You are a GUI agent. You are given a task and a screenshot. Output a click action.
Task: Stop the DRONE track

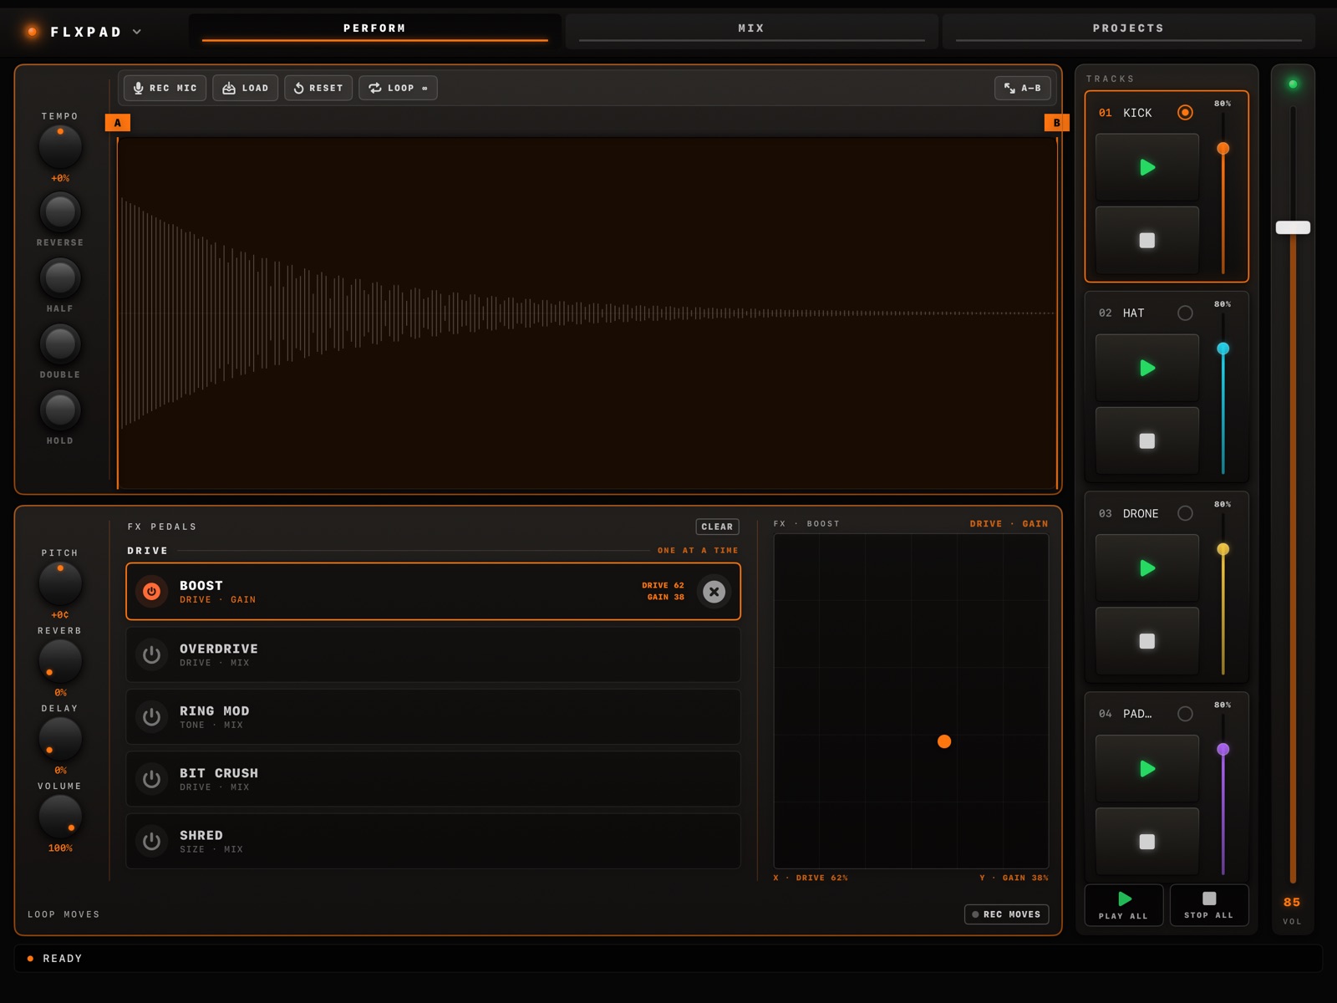click(x=1147, y=641)
